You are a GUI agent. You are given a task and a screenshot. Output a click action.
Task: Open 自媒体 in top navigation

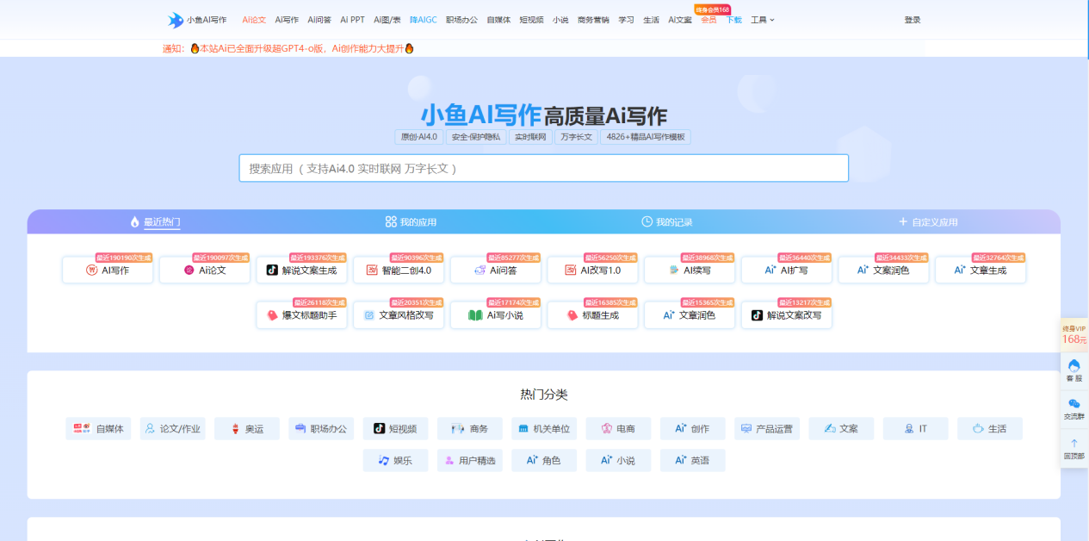[x=498, y=20]
